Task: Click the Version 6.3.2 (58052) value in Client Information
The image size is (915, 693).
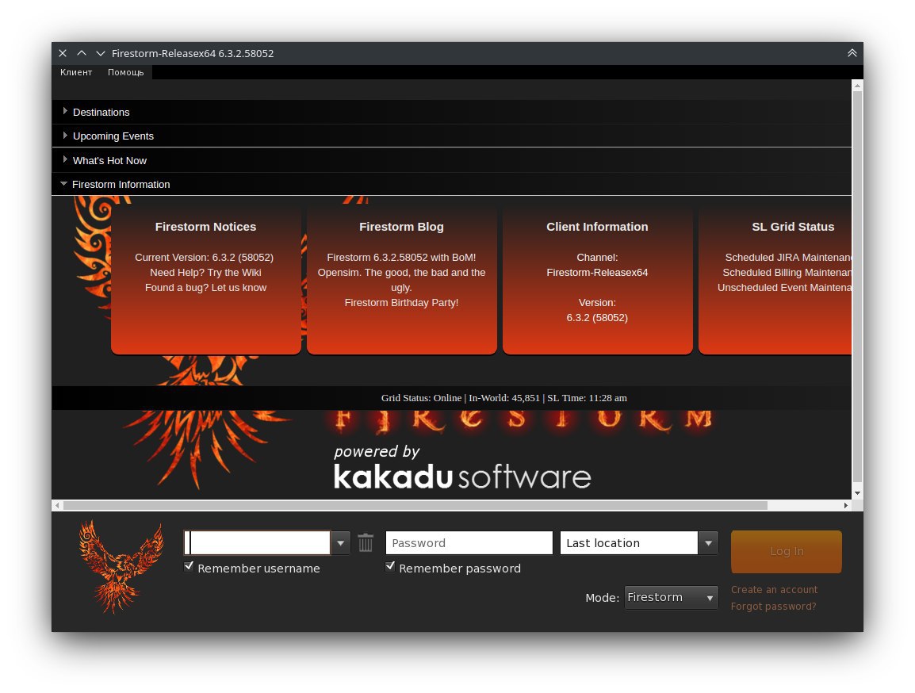Action: click(597, 318)
